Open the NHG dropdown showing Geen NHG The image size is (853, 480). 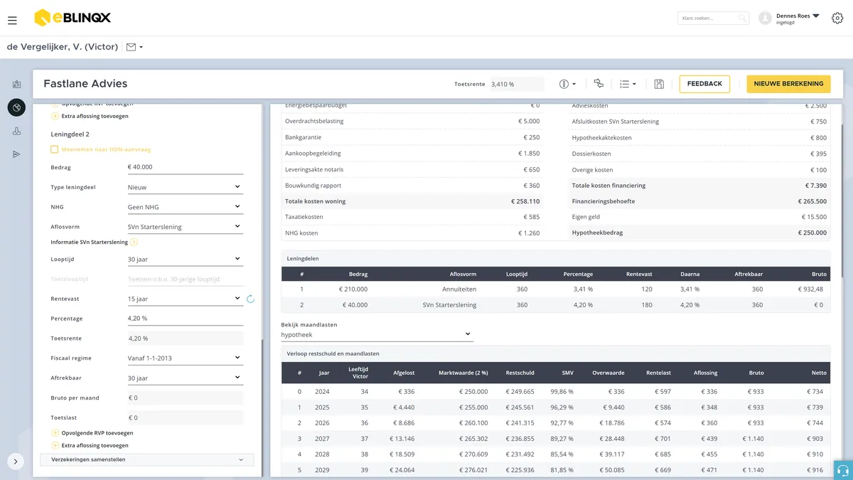[x=185, y=207]
